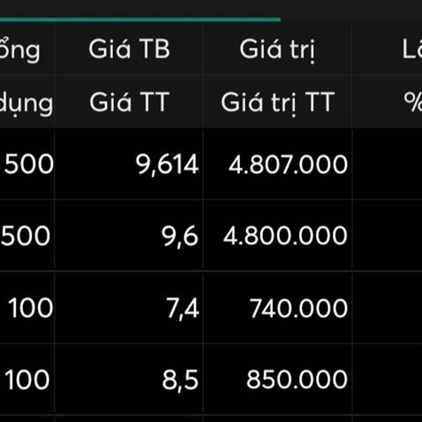
Task: Click the 500 quantity beside 9,6
Action: click(x=27, y=236)
